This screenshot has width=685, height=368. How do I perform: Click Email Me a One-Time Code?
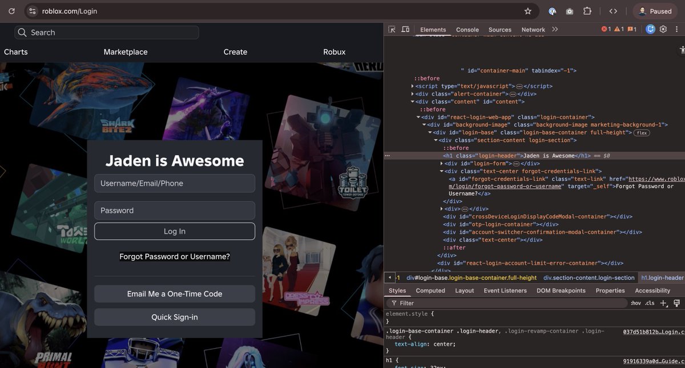tap(175, 294)
